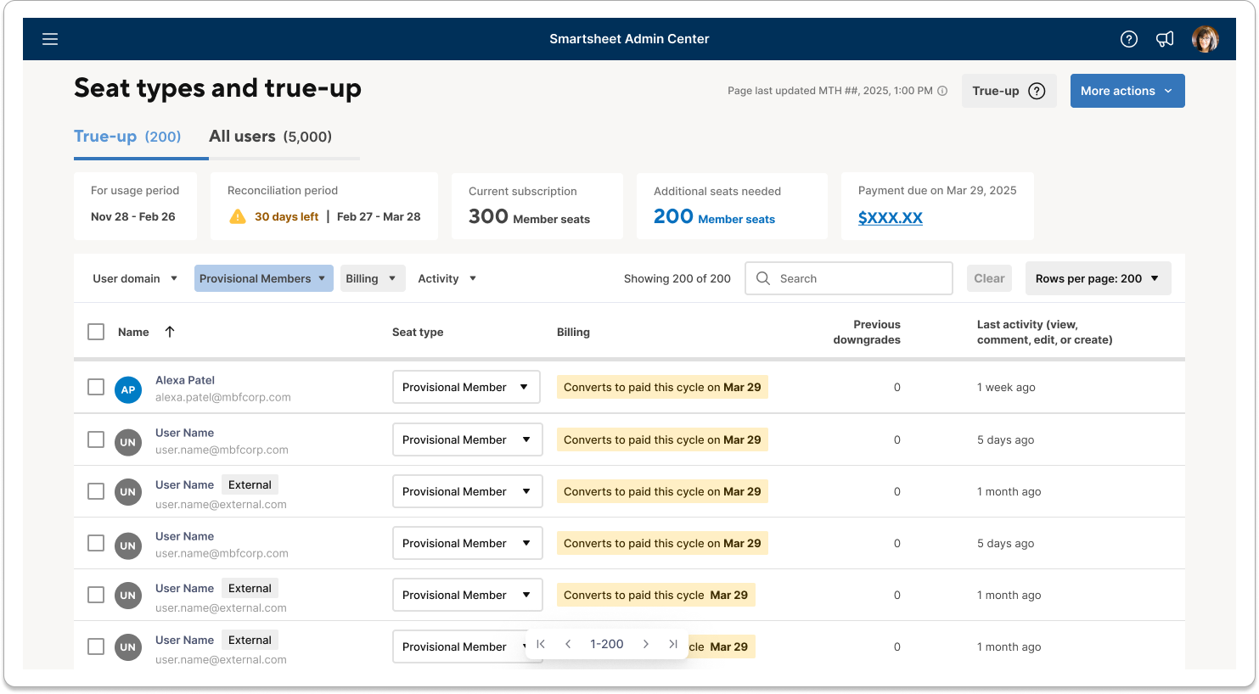Go to previous page arrow

(x=568, y=644)
